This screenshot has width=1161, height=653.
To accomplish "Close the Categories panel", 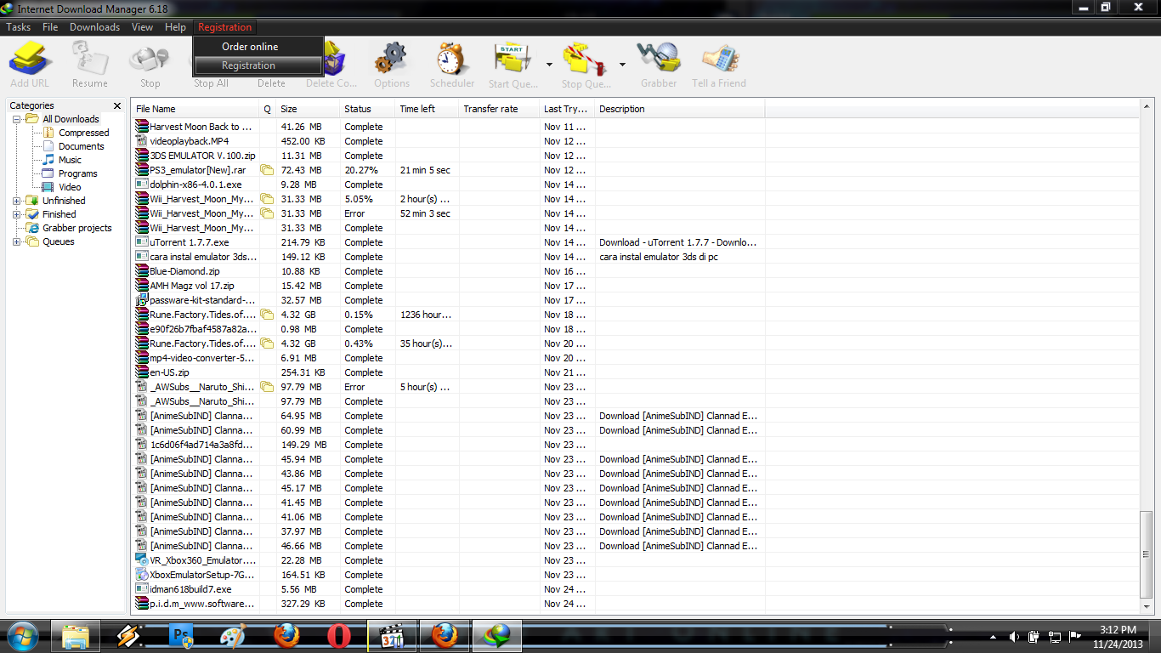I will pyautogui.click(x=117, y=105).
